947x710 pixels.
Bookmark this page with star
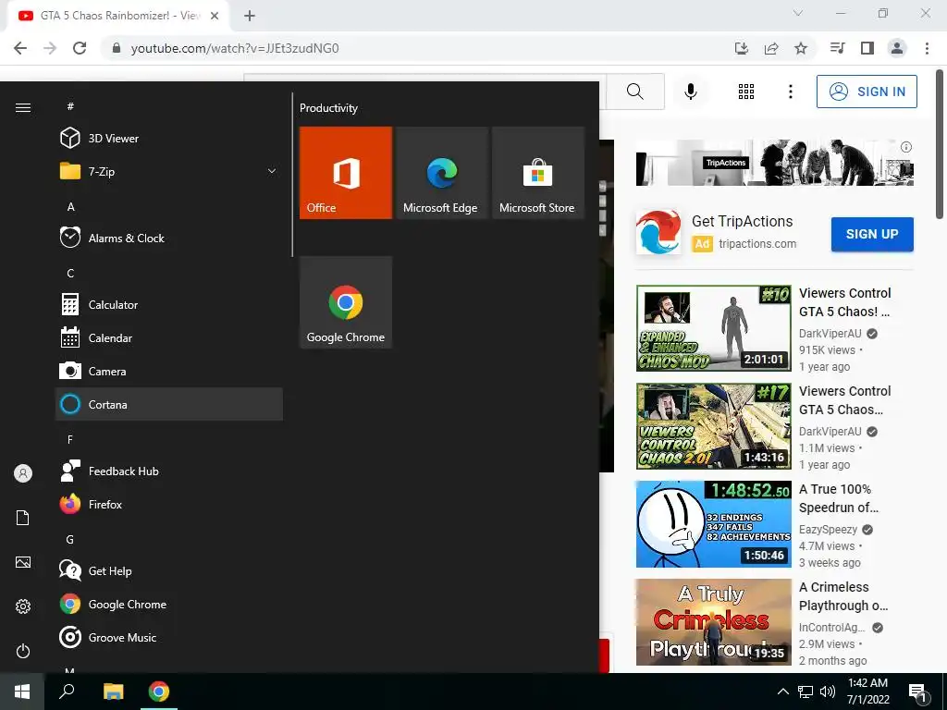[801, 48]
